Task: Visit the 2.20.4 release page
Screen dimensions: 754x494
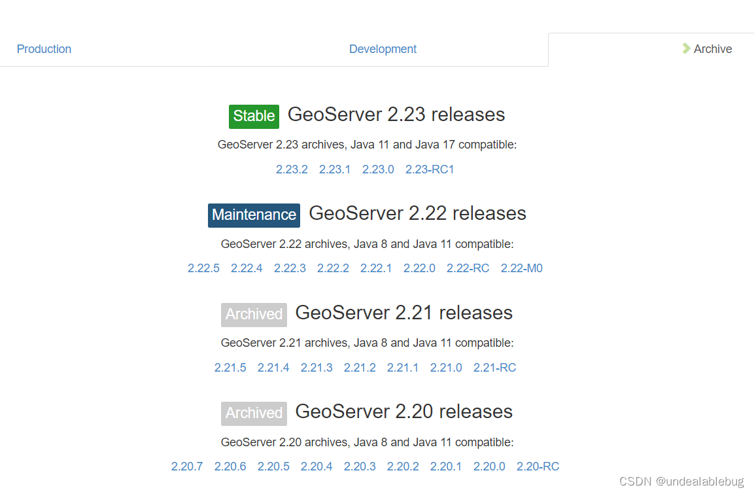Action: click(x=317, y=467)
